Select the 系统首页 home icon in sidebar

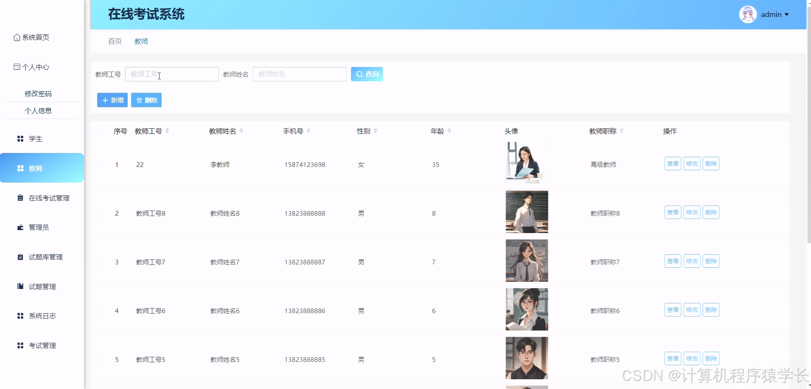(x=17, y=37)
